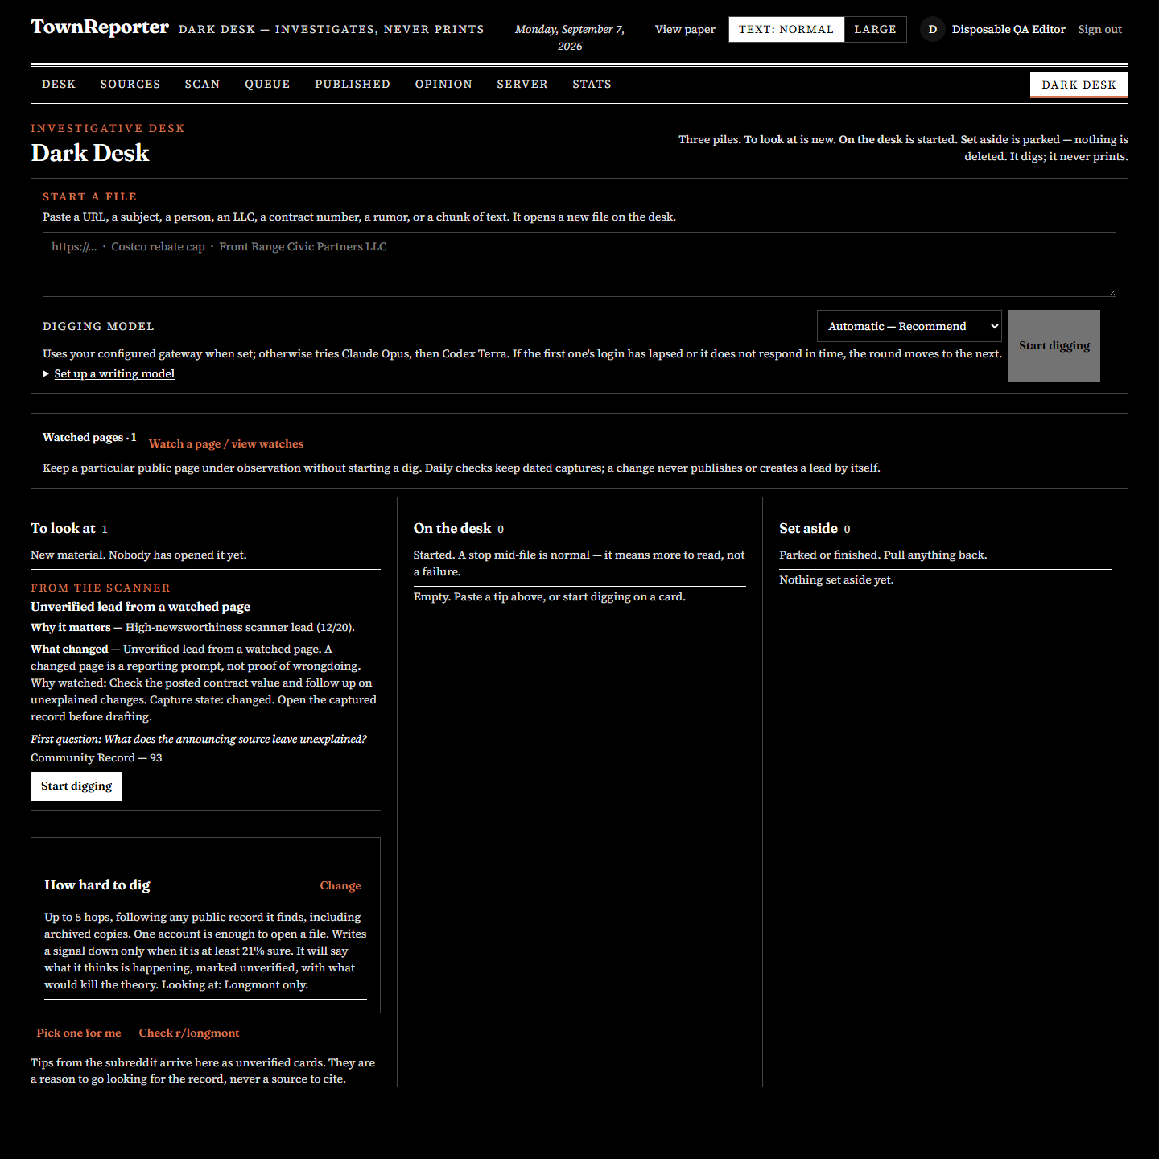The height and width of the screenshot is (1159, 1159).
Task: Click the 'On the desk' column heading
Action: click(452, 528)
